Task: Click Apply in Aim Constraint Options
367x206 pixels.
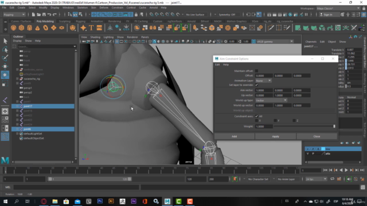Action: tap(275, 136)
